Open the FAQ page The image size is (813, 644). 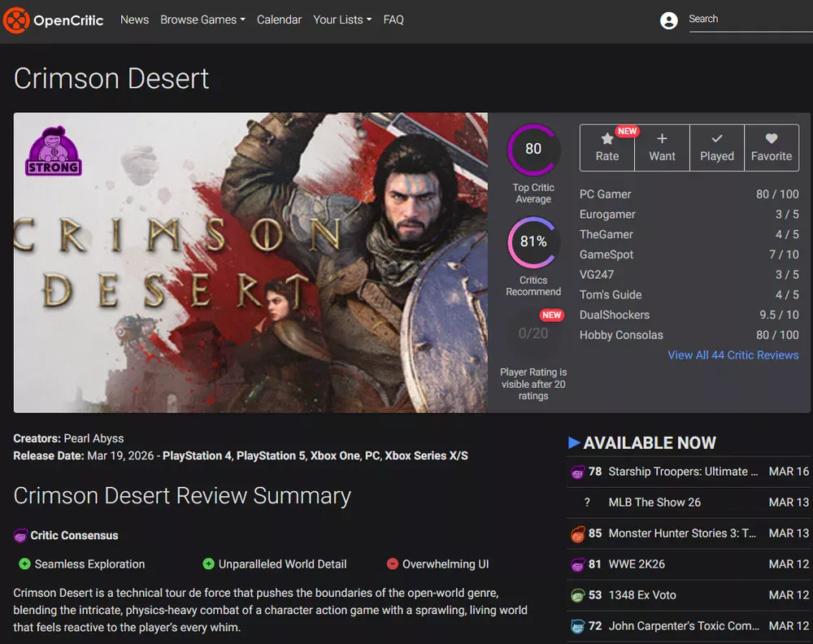click(393, 20)
